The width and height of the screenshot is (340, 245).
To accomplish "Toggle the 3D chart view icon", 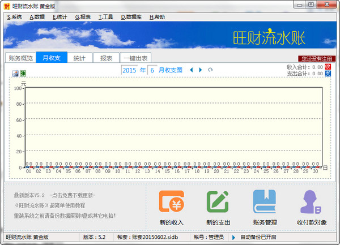I will point(23,74).
